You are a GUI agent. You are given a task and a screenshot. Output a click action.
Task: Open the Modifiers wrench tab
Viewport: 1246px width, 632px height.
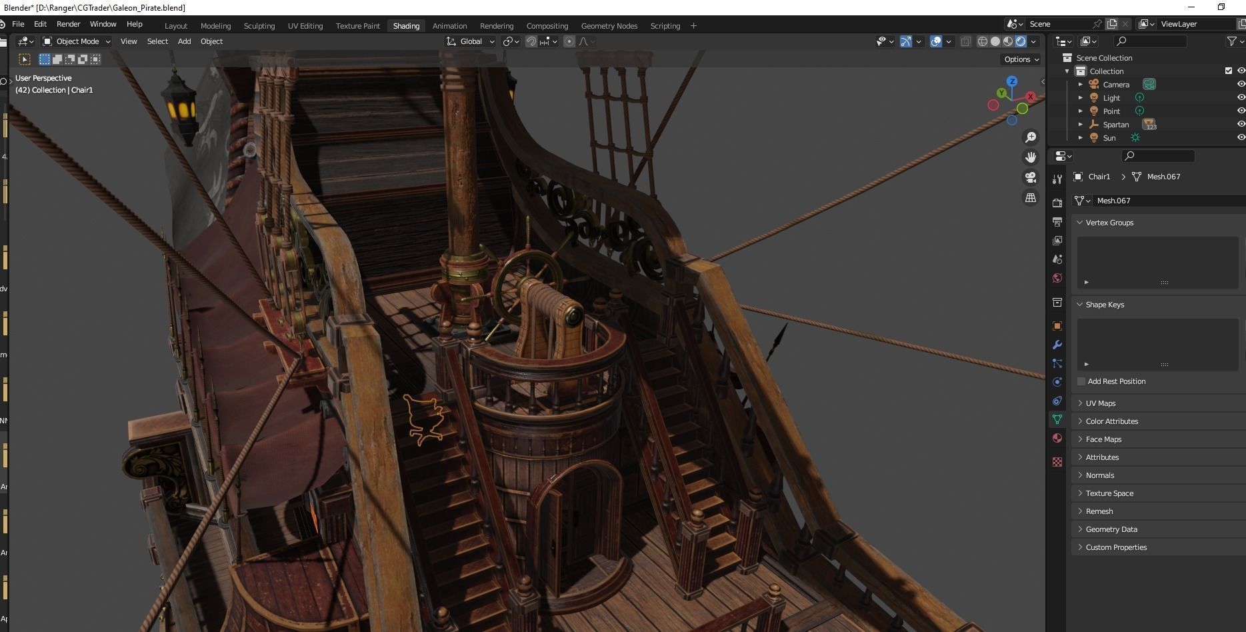point(1057,345)
